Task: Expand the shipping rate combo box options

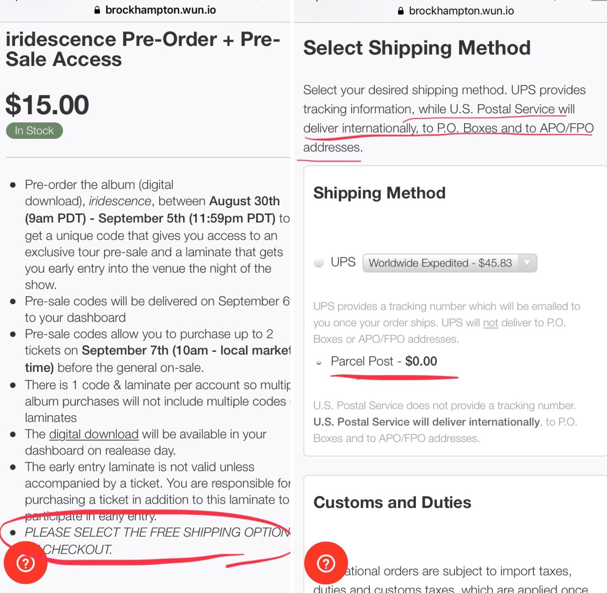Action: tap(450, 263)
